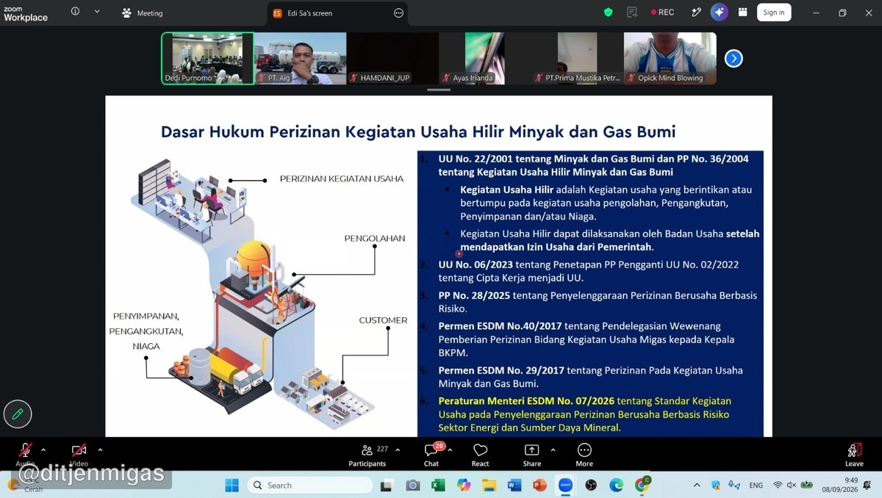
Task: Open the More options ellipsis
Action: point(584,455)
